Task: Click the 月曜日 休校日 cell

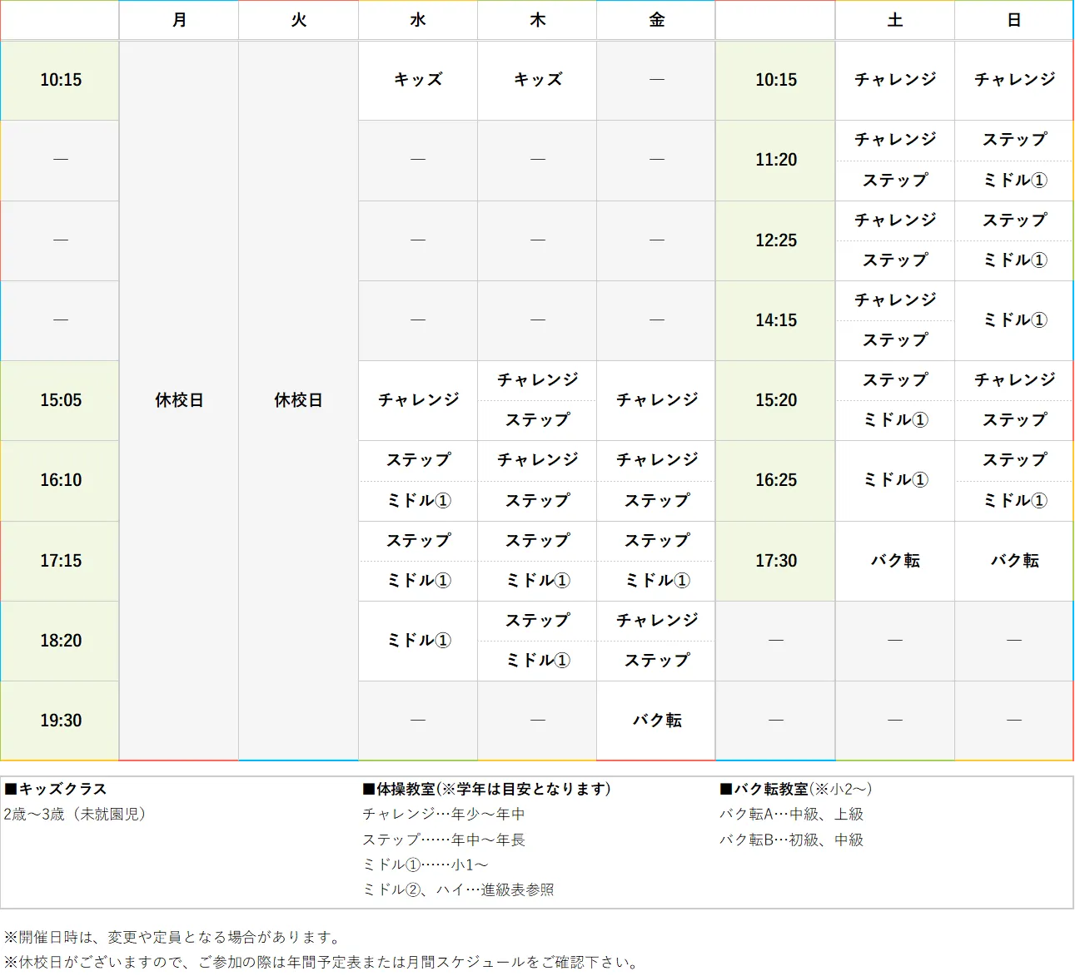Action: coord(178,400)
